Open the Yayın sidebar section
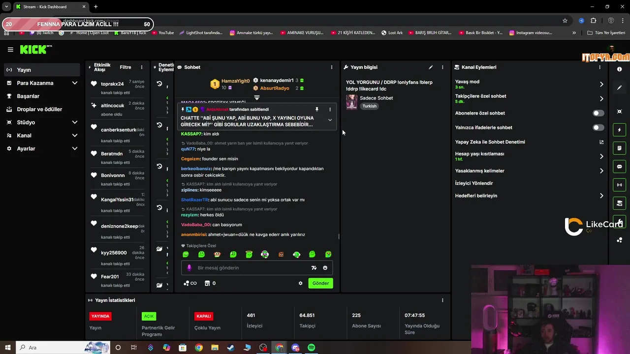 pyautogui.click(x=42, y=70)
